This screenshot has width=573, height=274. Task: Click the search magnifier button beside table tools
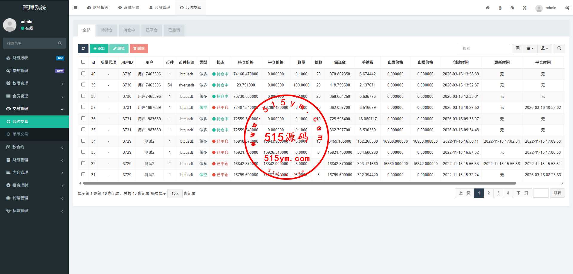(559, 48)
